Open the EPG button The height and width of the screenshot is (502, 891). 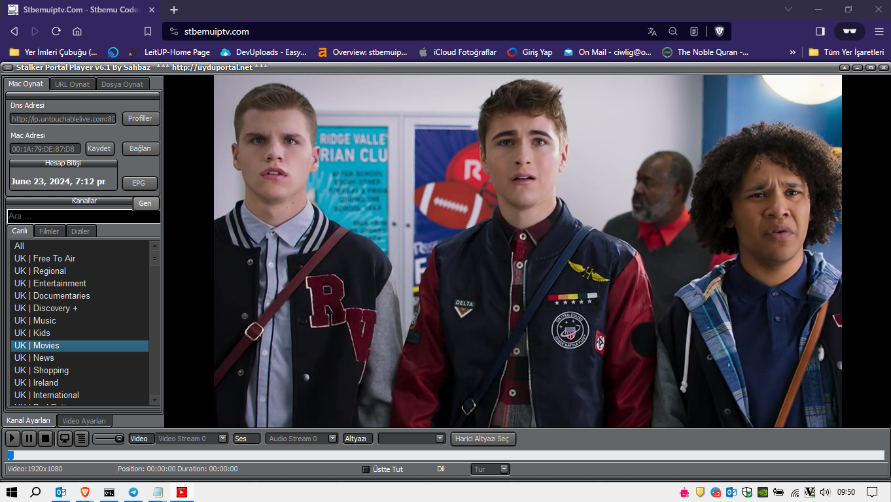(x=139, y=184)
